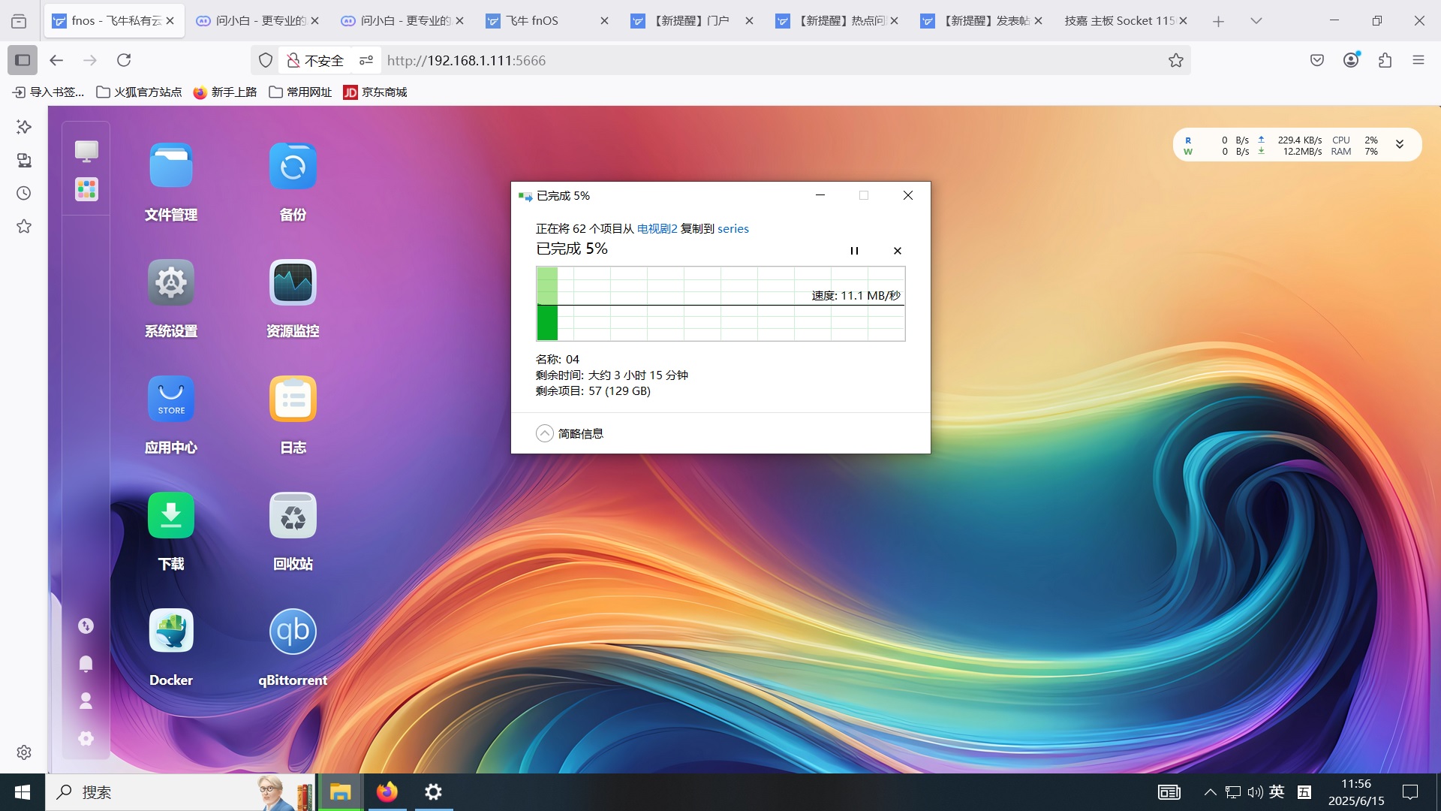
Task: Open a new tab with the plus button
Action: [x=1219, y=21]
